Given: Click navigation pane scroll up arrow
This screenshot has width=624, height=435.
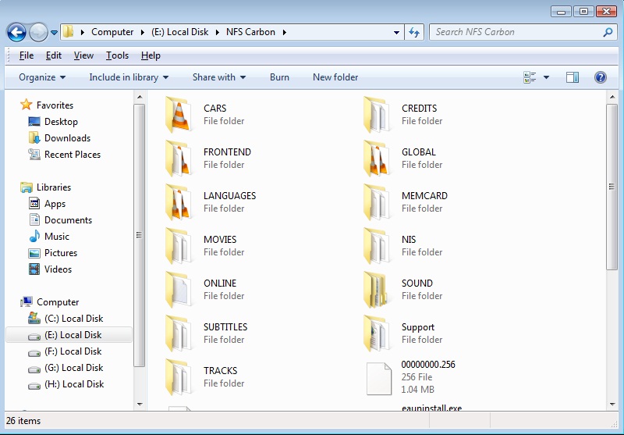Looking at the screenshot, I should click(x=140, y=97).
